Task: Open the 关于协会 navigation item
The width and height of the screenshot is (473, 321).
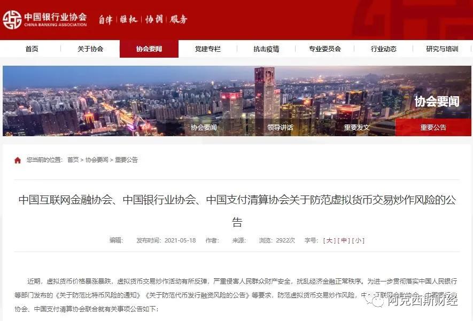Action: (x=90, y=49)
